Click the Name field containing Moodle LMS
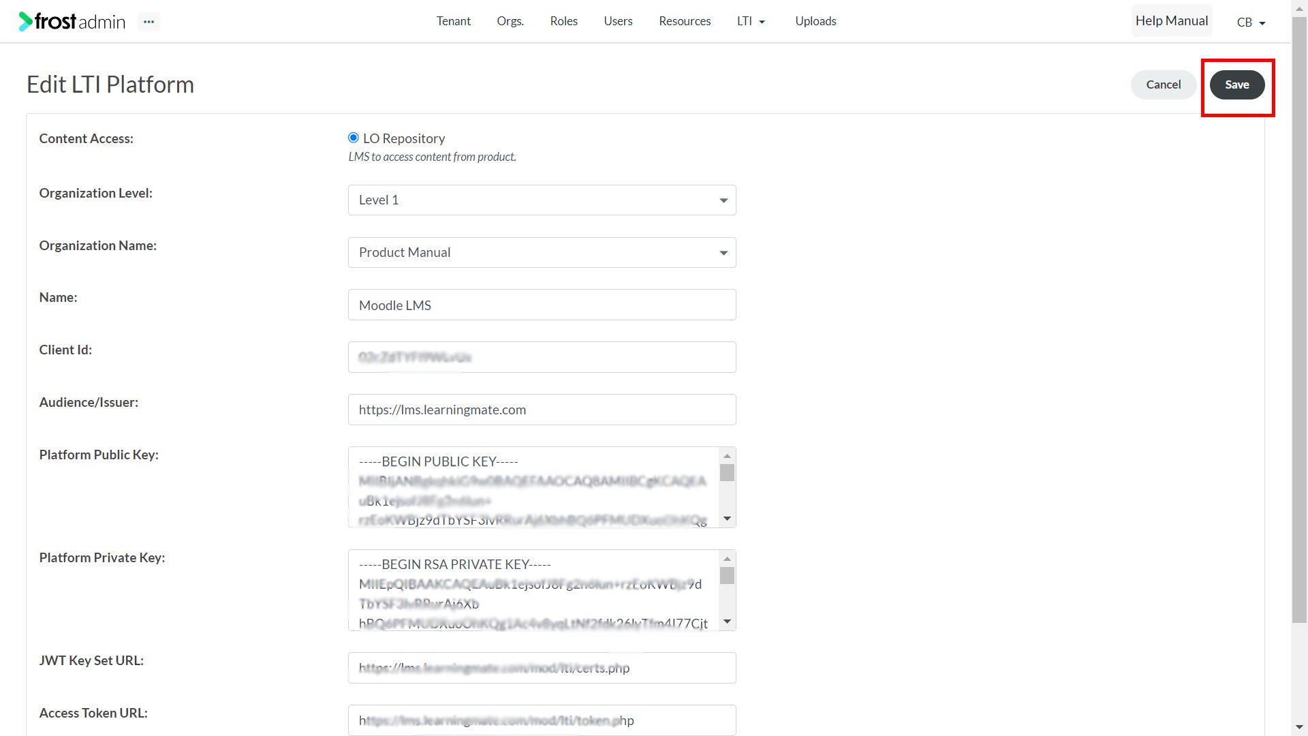This screenshot has height=736, width=1308. tap(542, 305)
